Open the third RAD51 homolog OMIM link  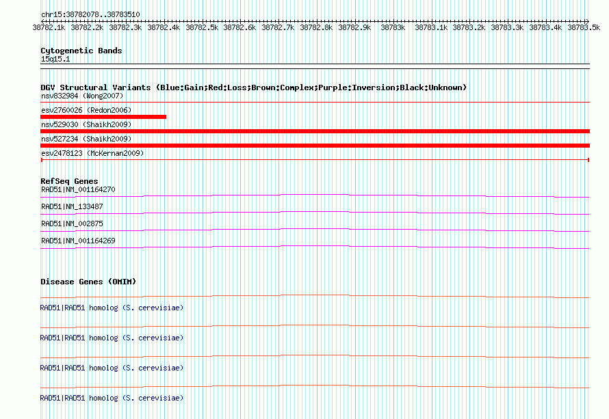[x=112, y=368]
